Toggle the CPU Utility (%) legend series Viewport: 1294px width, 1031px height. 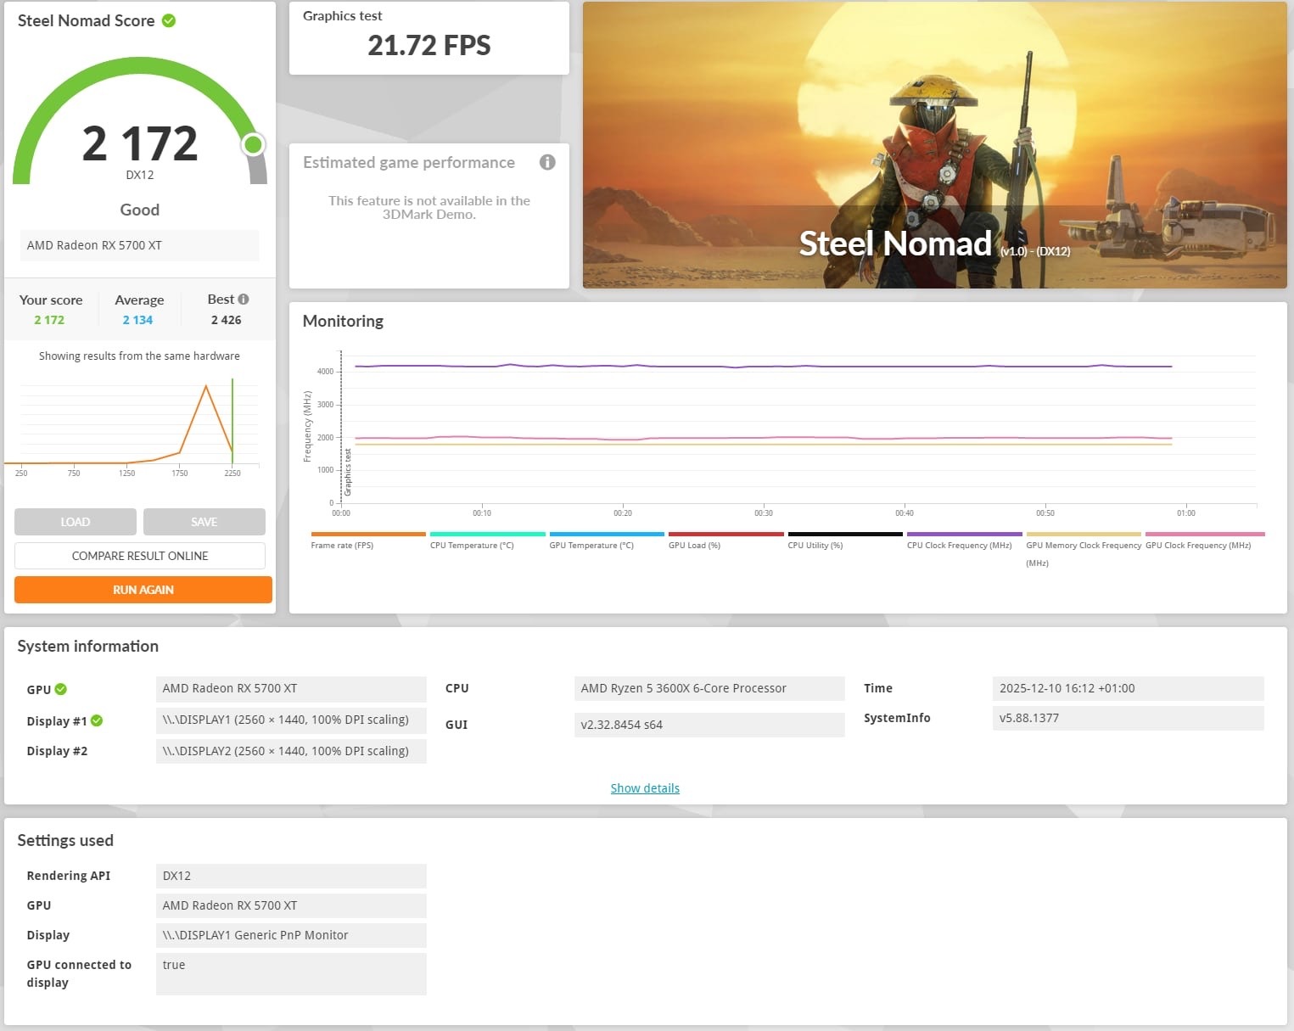[845, 541]
